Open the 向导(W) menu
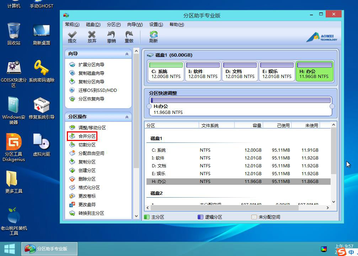 pos(135,25)
